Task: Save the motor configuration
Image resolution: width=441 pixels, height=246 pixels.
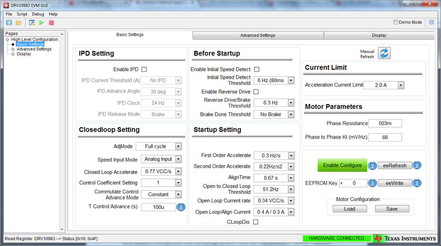Action: tap(392, 209)
